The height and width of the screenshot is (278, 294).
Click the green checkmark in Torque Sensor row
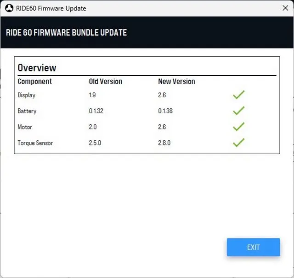pyautogui.click(x=239, y=143)
